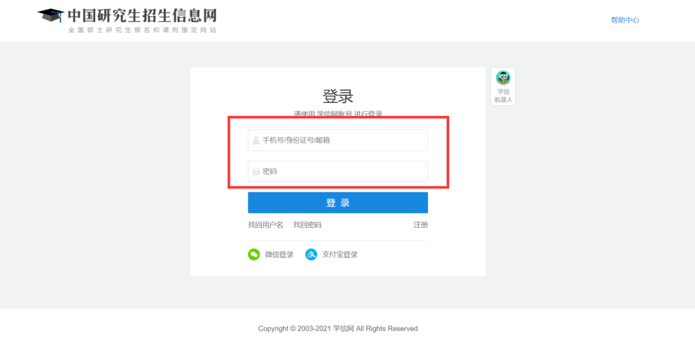This screenshot has width=695, height=341.
Task: Click the user icon in account field
Action: (x=255, y=140)
